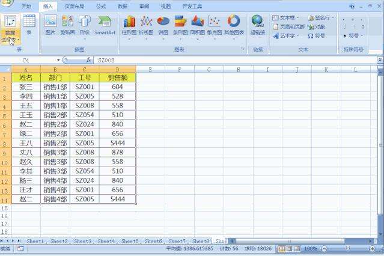Open the Clip Art (剪贴画) pane

(67, 25)
